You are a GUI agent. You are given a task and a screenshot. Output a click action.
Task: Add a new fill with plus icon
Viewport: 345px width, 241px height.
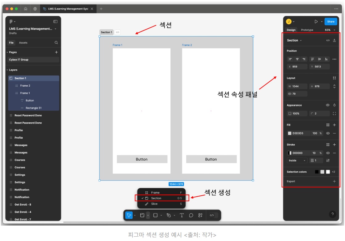(334, 125)
